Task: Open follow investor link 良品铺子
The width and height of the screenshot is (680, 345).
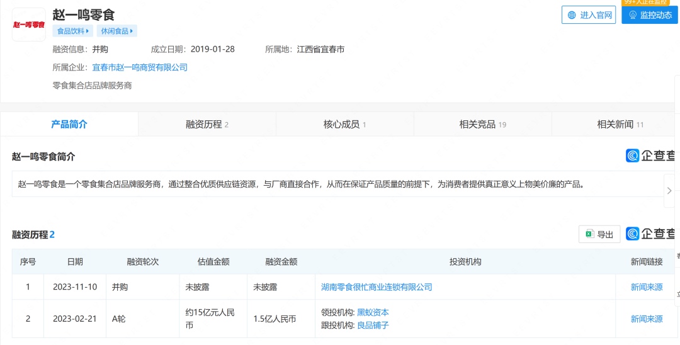Action: (373, 325)
